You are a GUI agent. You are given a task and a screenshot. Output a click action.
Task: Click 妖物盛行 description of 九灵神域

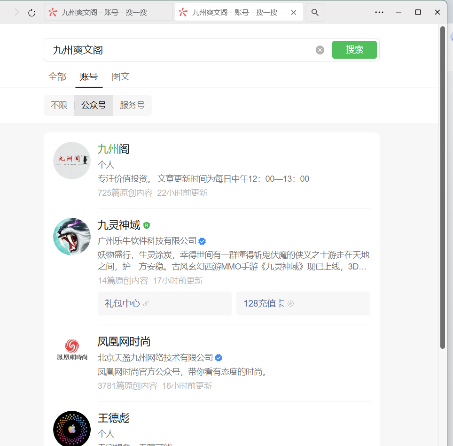[x=234, y=261]
